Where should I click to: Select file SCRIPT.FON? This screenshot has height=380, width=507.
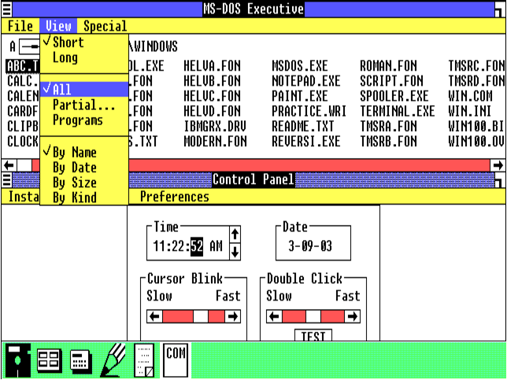coord(391,81)
